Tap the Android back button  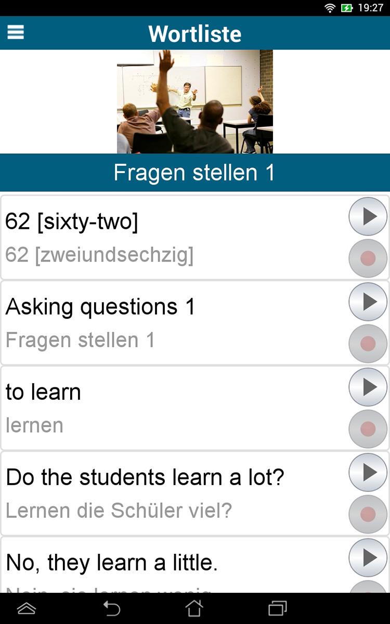(x=111, y=608)
